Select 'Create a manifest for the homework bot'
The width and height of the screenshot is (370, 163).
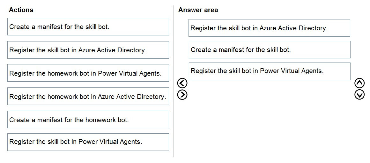click(88, 120)
